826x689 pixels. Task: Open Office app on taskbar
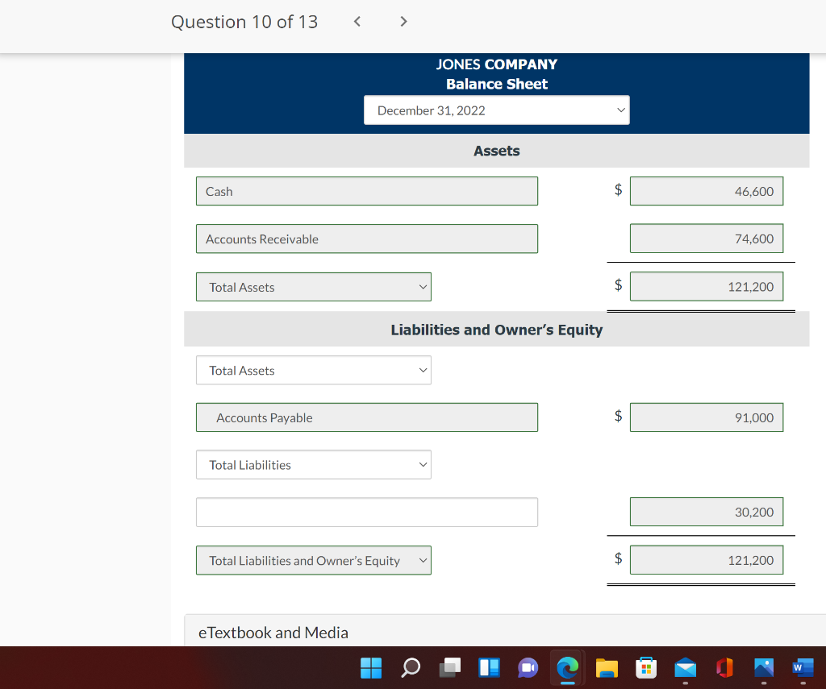(725, 668)
